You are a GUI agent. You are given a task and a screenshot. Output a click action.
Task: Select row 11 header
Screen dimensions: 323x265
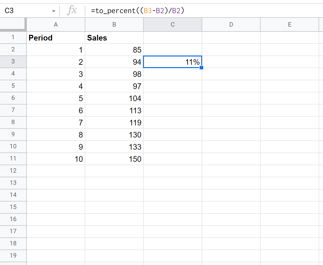[x=13, y=159]
